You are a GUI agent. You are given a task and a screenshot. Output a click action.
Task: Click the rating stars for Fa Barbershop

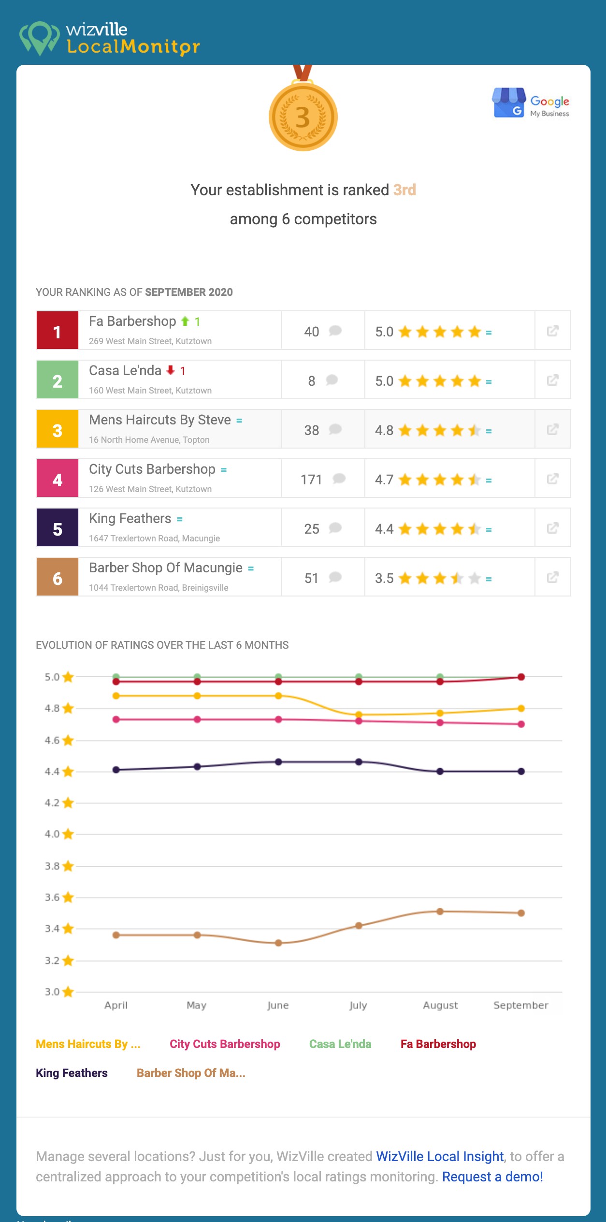click(440, 332)
